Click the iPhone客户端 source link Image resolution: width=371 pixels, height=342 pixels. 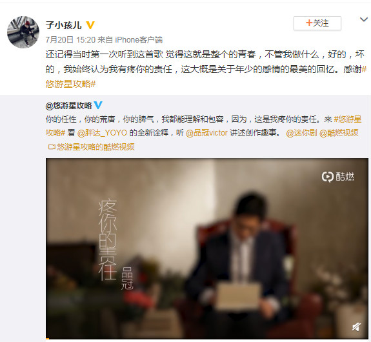coord(139,40)
